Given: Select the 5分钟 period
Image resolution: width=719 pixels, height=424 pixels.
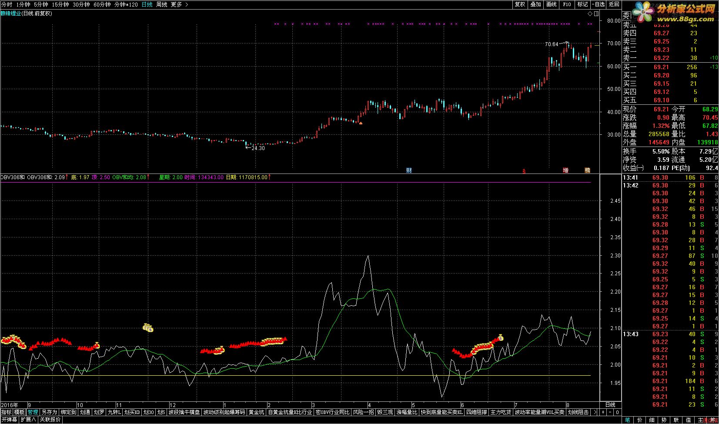Looking at the screenshot, I should coord(41,4).
